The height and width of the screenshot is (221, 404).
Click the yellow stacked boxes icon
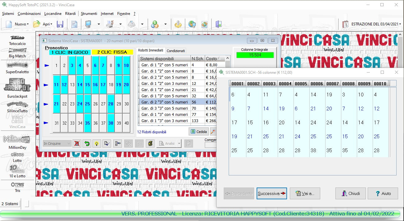pyautogui.click(x=150, y=144)
